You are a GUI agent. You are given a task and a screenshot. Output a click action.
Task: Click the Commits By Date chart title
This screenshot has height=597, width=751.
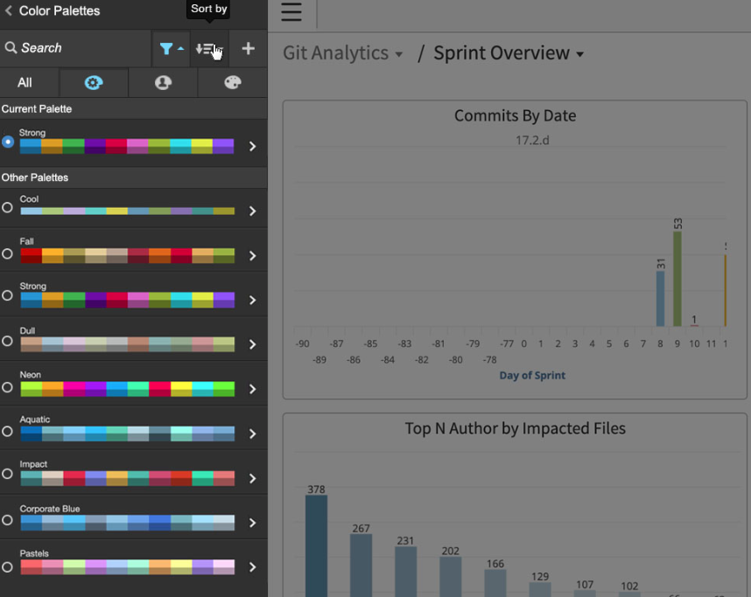pos(515,115)
